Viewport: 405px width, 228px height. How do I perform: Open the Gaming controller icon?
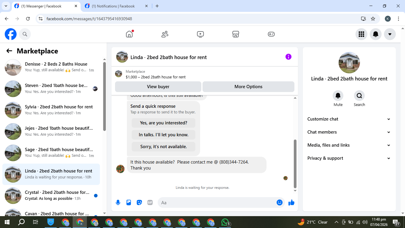tap(271, 34)
